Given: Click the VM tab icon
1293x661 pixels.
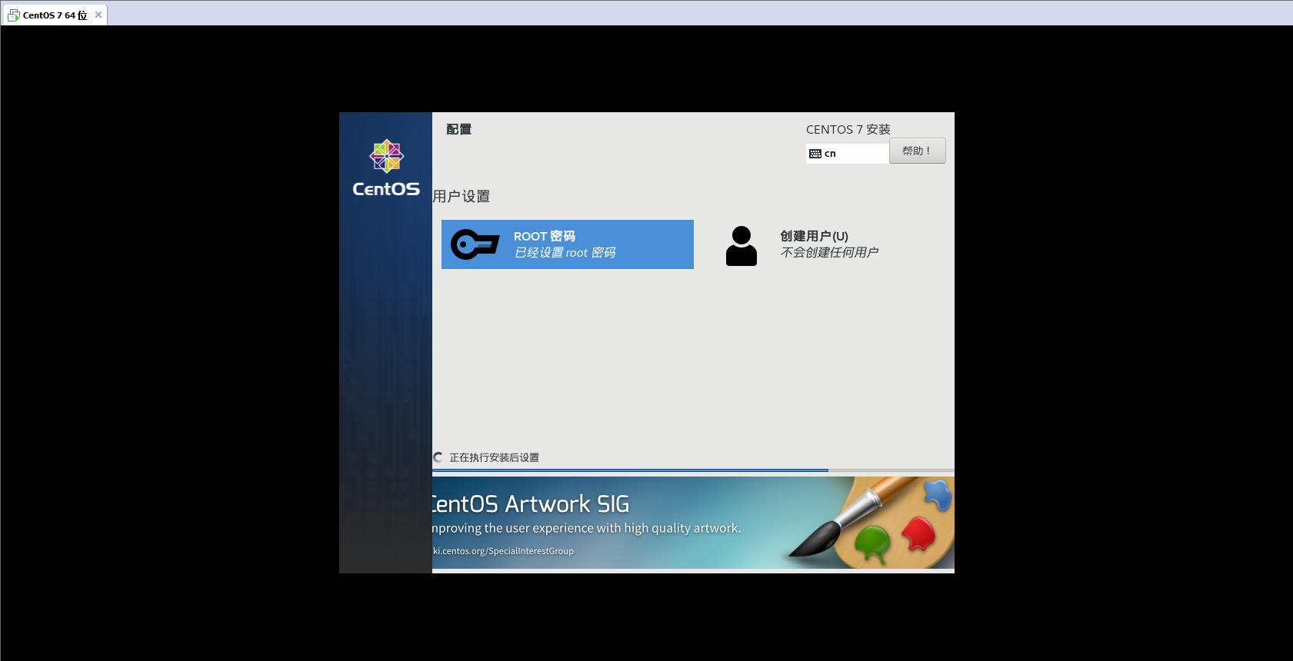Looking at the screenshot, I should (x=14, y=15).
